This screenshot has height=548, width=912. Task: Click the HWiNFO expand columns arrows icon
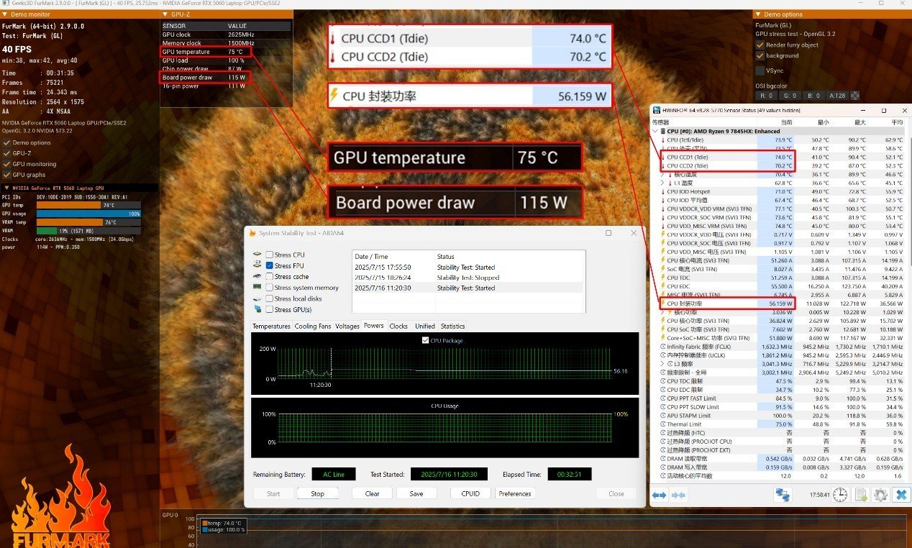tap(659, 495)
